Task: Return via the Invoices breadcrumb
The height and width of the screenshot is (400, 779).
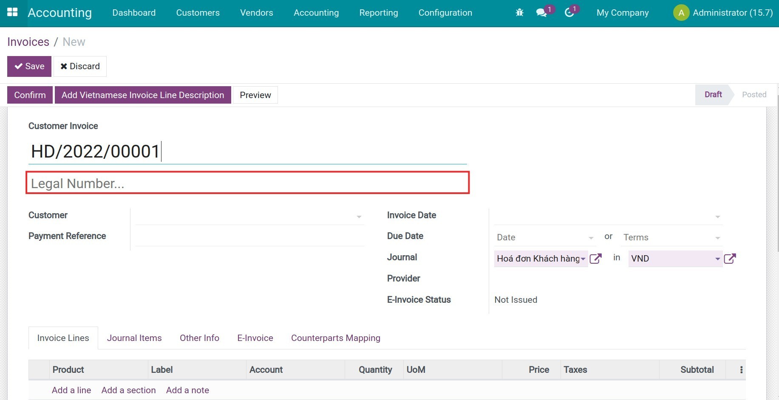Action: pyautogui.click(x=28, y=42)
